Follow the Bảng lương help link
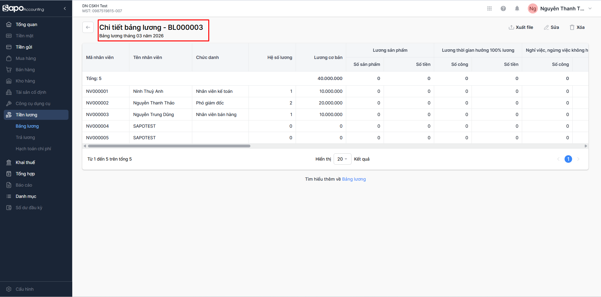 [354, 179]
